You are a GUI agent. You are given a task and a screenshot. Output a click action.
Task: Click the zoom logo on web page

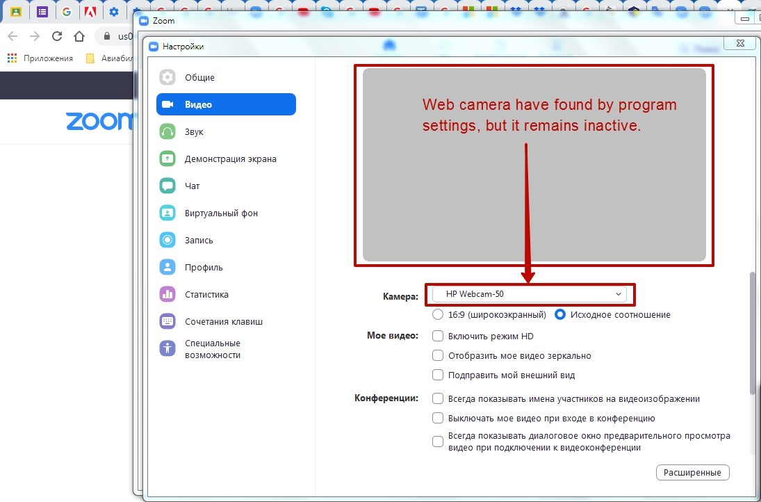99,122
